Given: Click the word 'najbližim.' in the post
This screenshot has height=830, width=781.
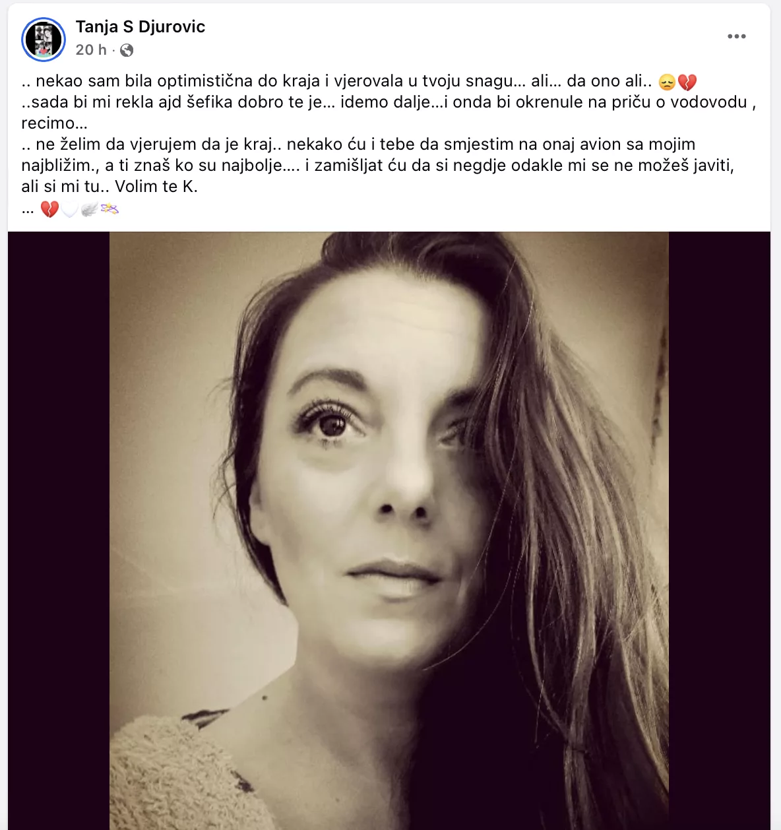Looking at the screenshot, I should (59, 166).
